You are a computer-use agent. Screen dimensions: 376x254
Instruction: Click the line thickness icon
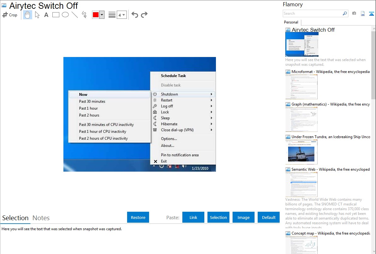coord(112,15)
